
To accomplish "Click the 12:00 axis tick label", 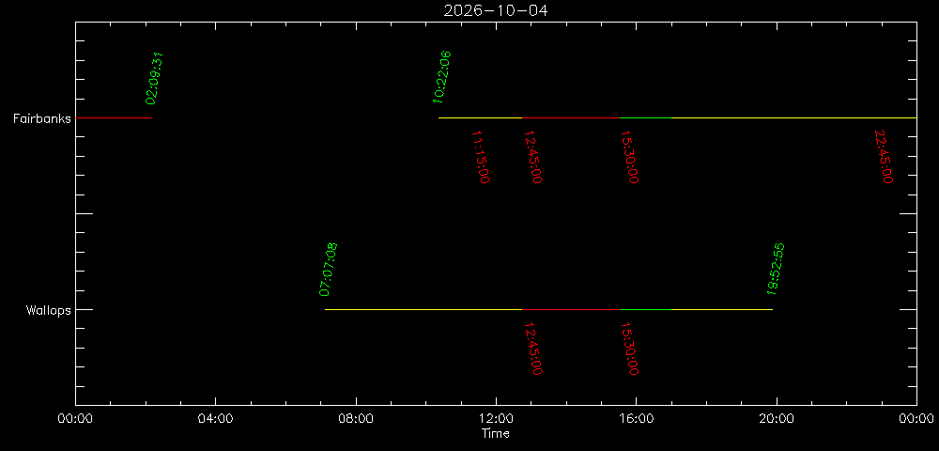I will click(x=496, y=419).
